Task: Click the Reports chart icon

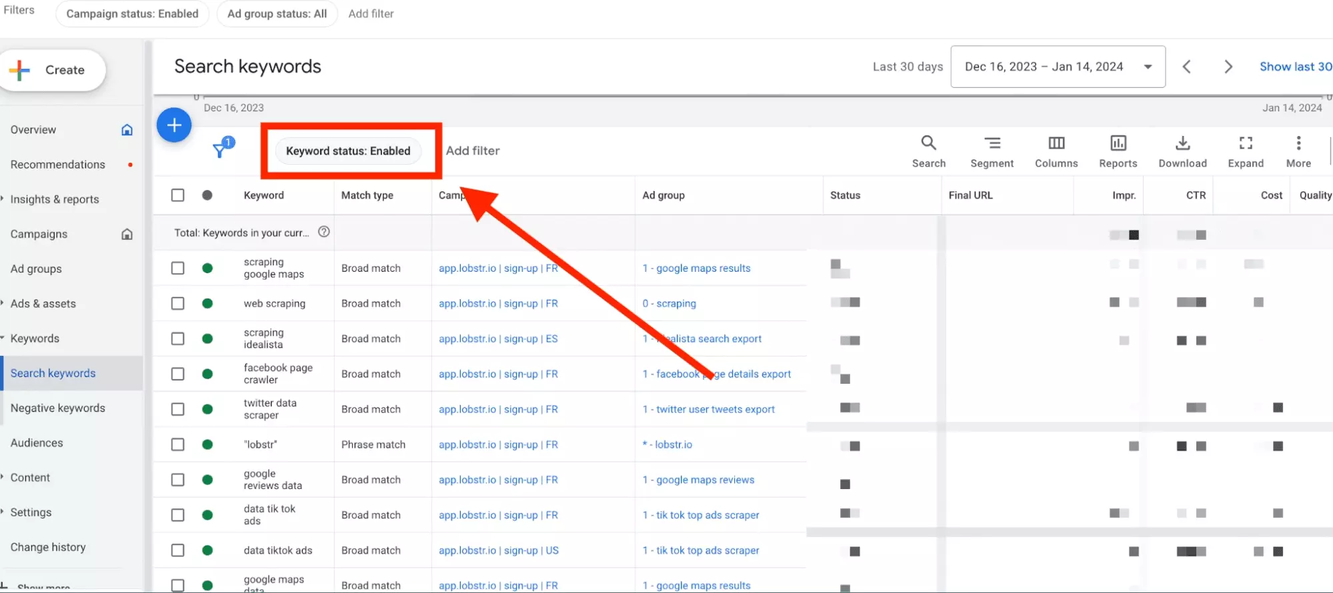Action: click(1118, 143)
